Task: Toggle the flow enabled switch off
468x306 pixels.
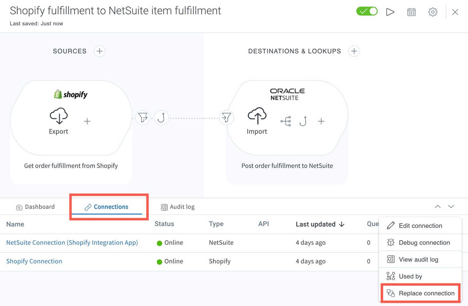Action: tap(367, 12)
